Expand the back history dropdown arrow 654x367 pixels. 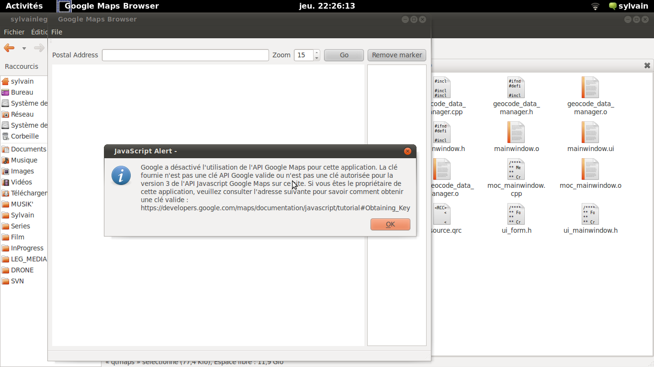[24, 48]
